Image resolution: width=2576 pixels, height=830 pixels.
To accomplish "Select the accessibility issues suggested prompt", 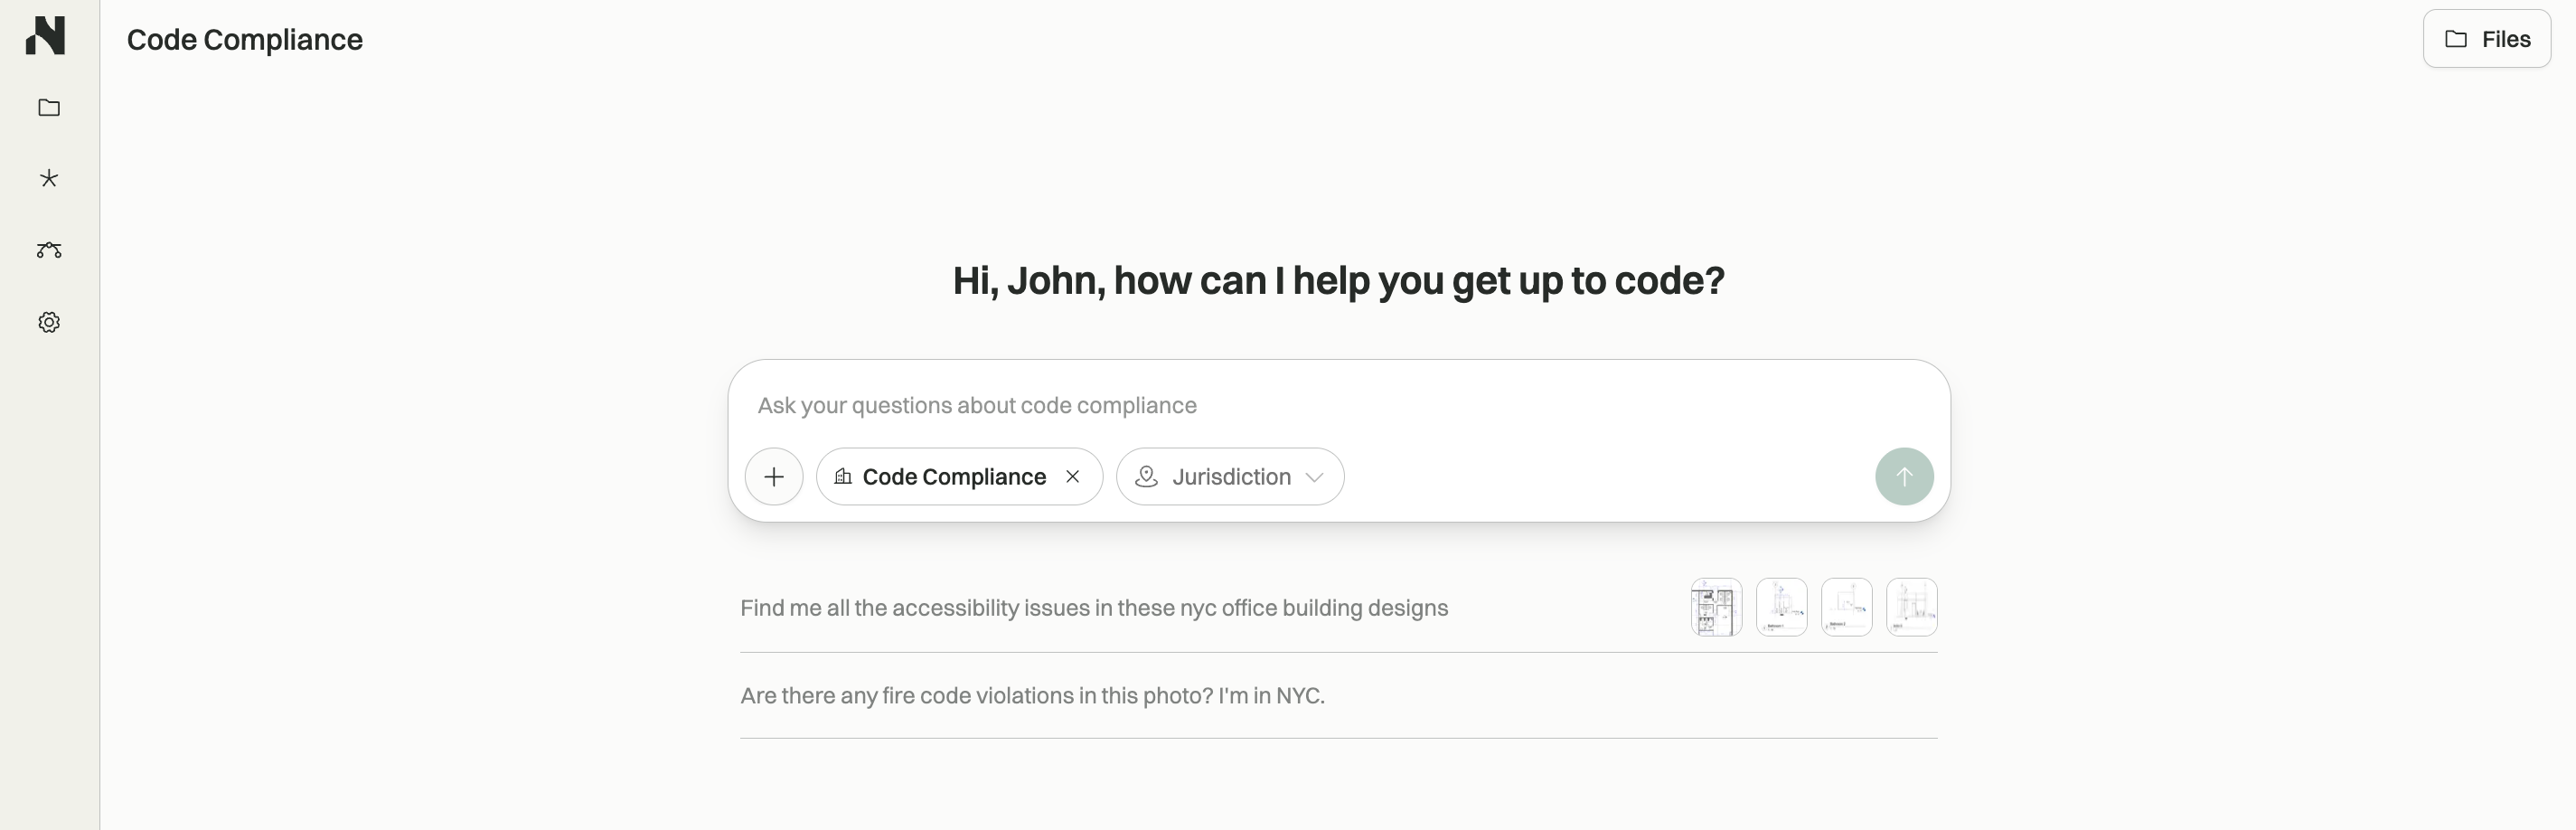I will click(x=1094, y=607).
